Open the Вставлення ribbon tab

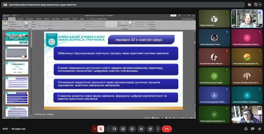[20, 19]
